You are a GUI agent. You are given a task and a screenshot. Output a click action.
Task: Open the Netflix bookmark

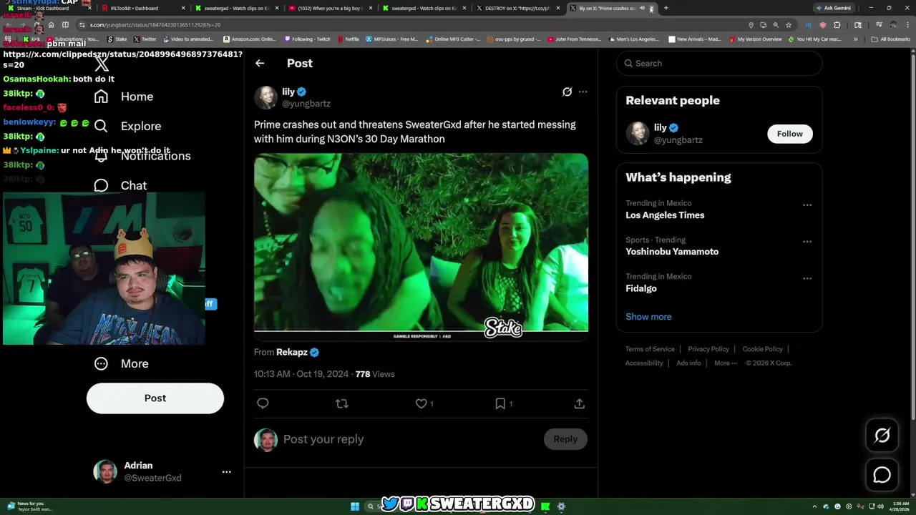pyautogui.click(x=349, y=39)
